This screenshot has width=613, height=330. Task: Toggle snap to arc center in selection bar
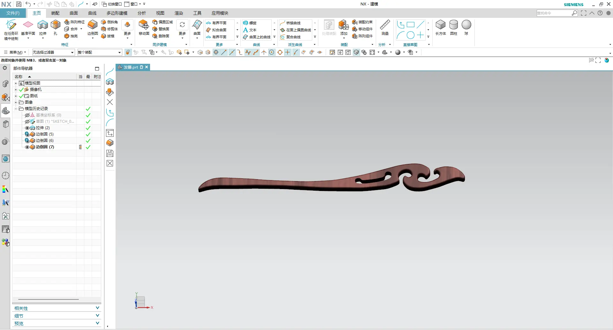pos(272,52)
